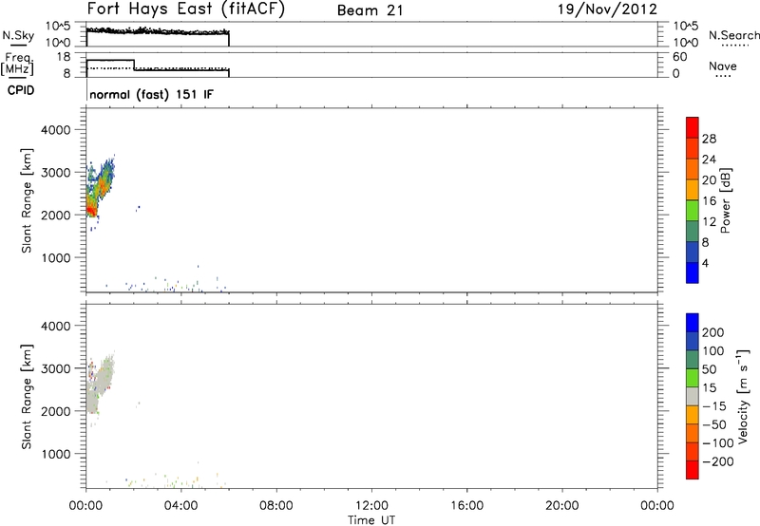Click the 'Nave' legend label
The height and width of the screenshot is (526, 760).
[723, 66]
